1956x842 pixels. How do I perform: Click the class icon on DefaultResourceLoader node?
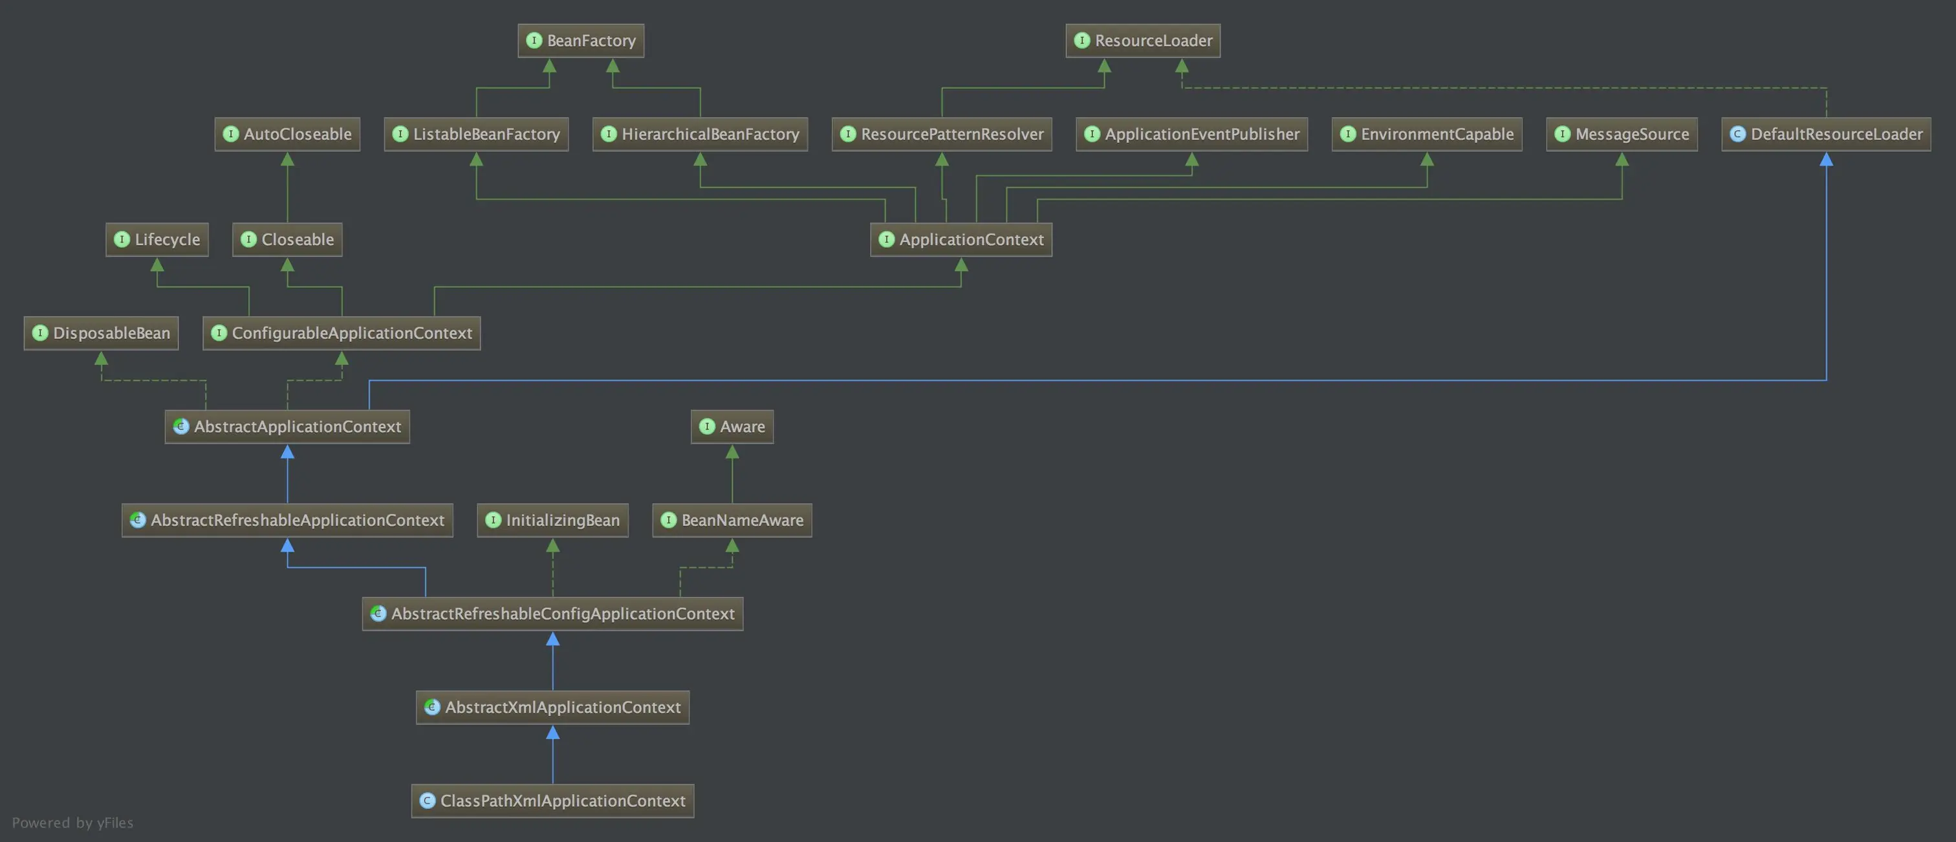click(1737, 135)
